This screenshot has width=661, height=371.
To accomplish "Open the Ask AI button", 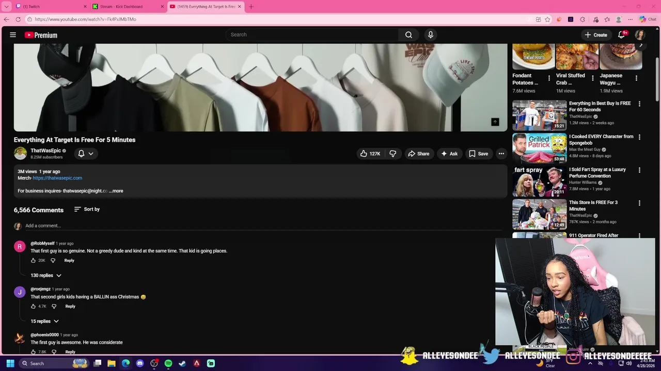I will click(449, 154).
